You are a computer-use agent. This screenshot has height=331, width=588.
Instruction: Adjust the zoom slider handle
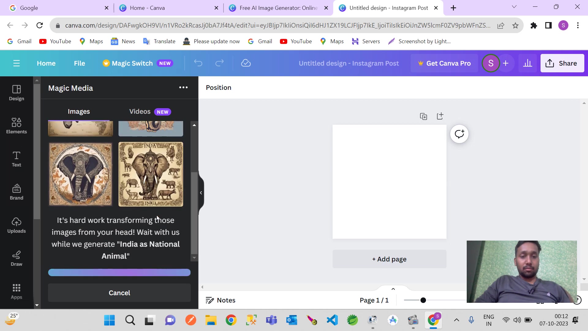coord(423,300)
